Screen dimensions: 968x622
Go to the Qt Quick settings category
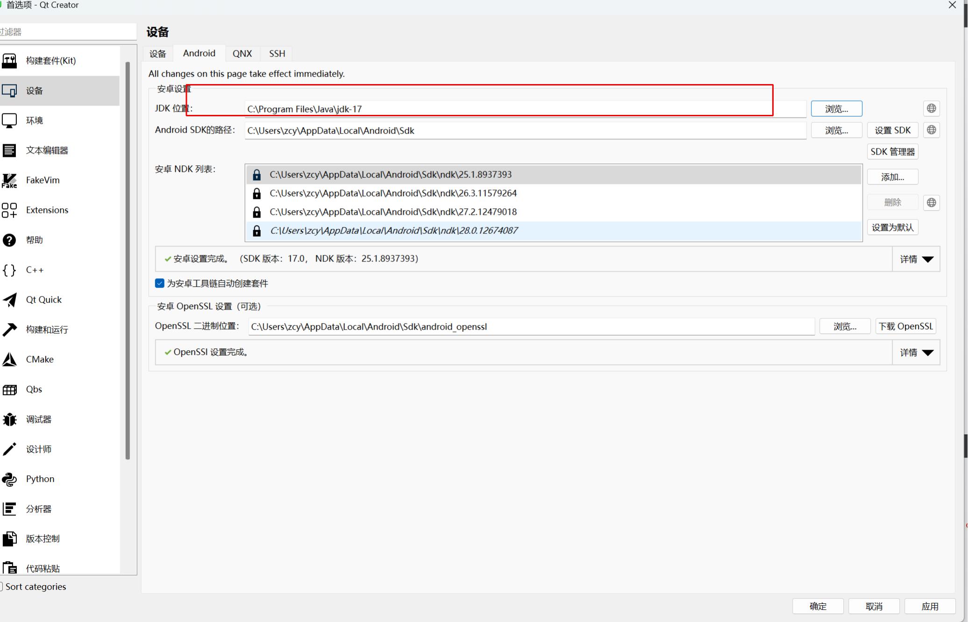click(x=43, y=300)
